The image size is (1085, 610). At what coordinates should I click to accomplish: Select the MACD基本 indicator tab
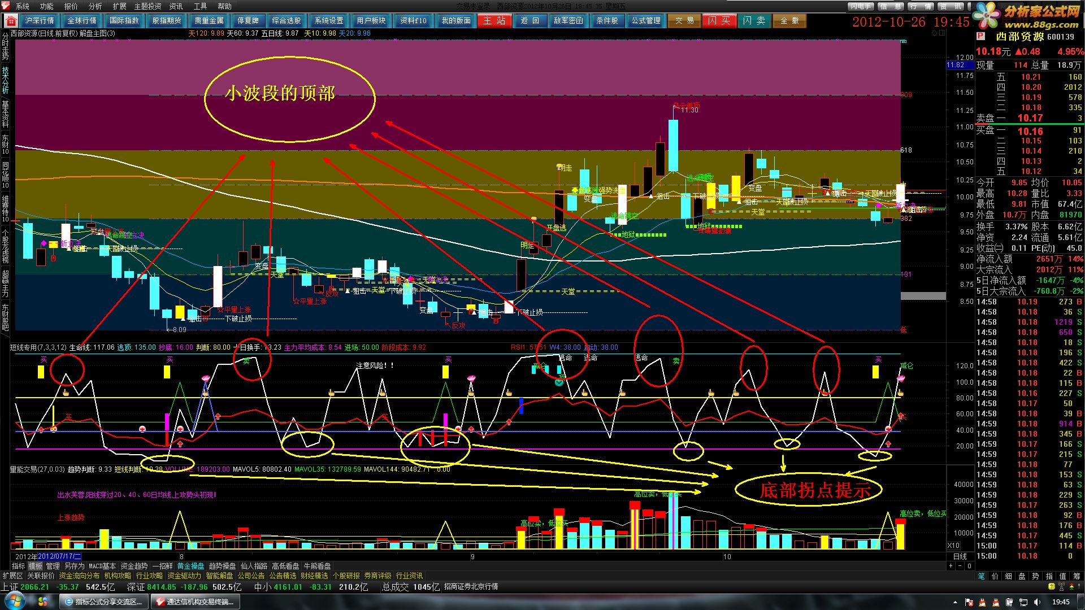[x=102, y=566]
